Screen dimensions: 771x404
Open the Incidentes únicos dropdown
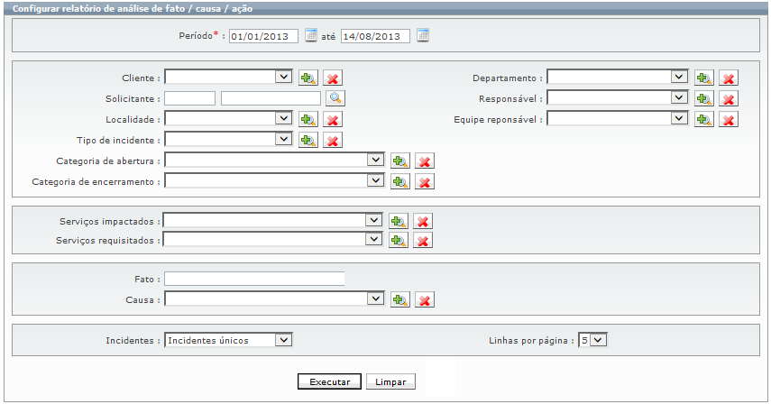tap(229, 340)
